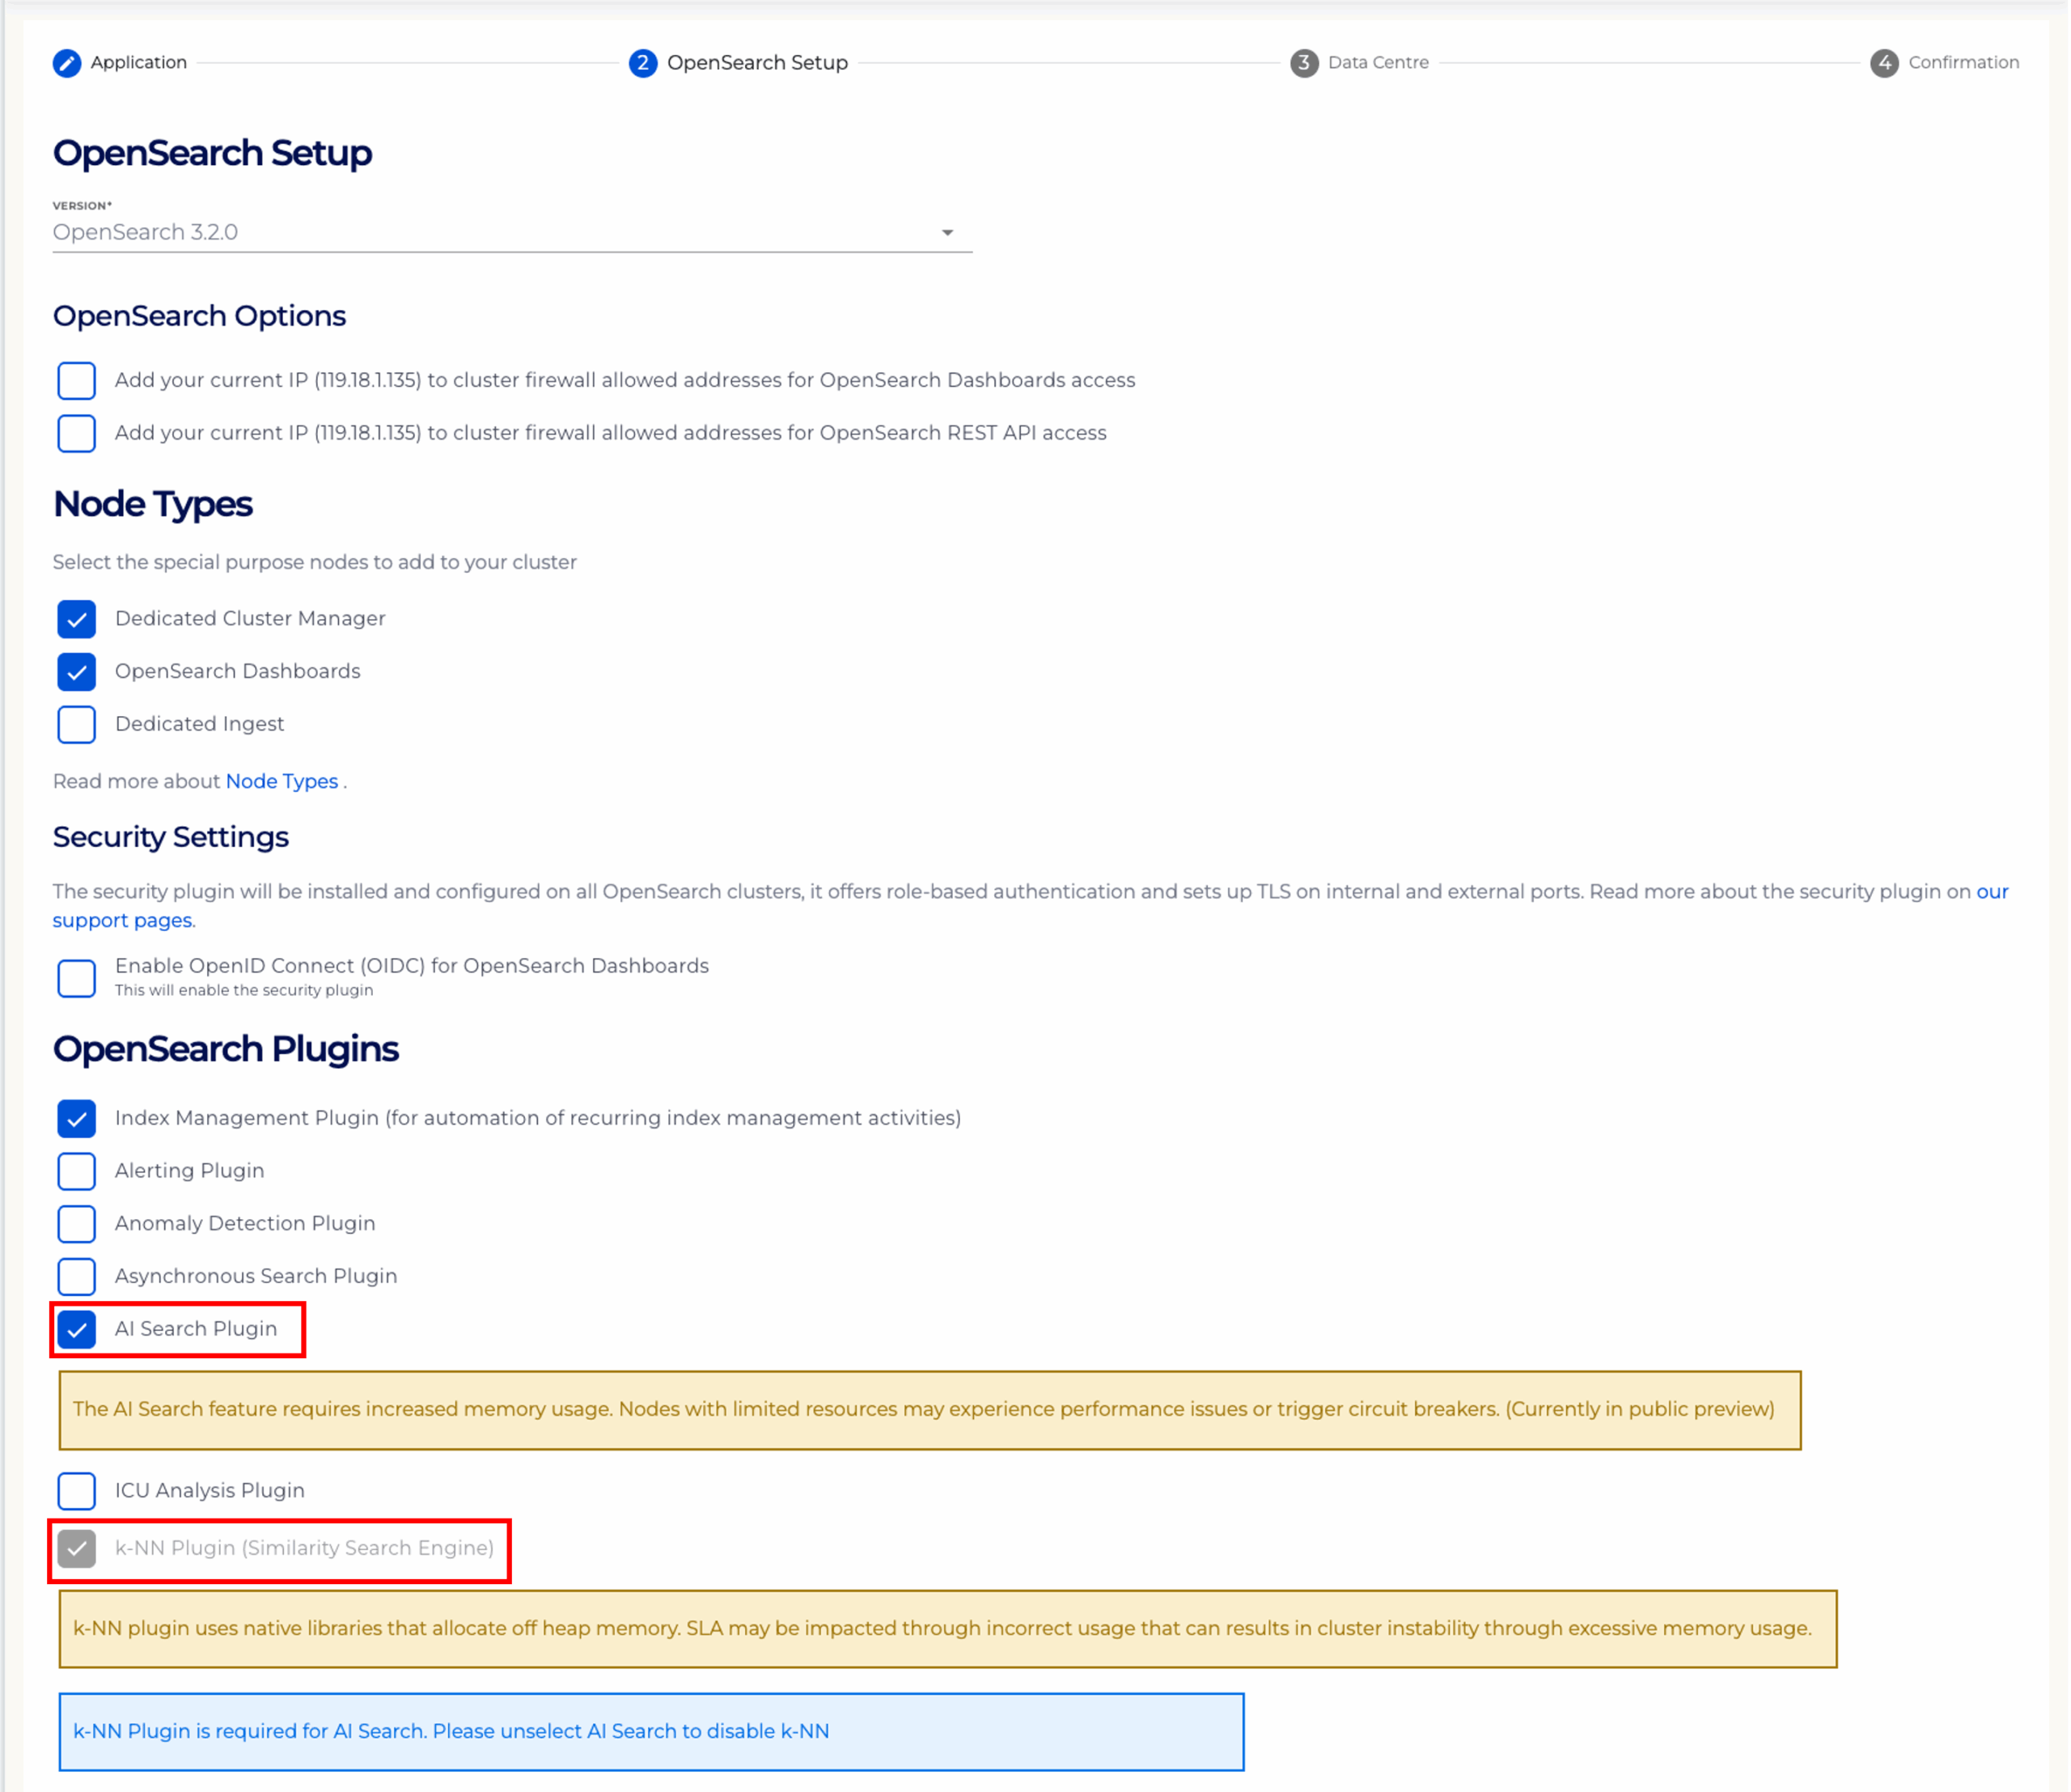The height and width of the screenshot is (1792, 2071).
Task: Enable the ICU Analysis Plugin
Action: (76, 1491)
